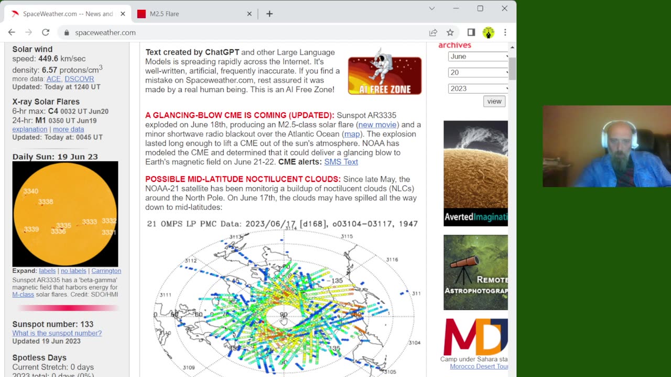This screenshot has width=671, height=377.
Task: Click the M2.5 Flare tab favicon
Action: (142, 14)
